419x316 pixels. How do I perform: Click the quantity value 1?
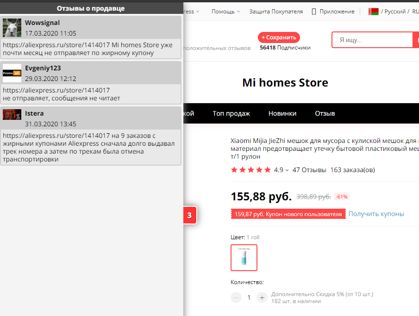[249, 297]
